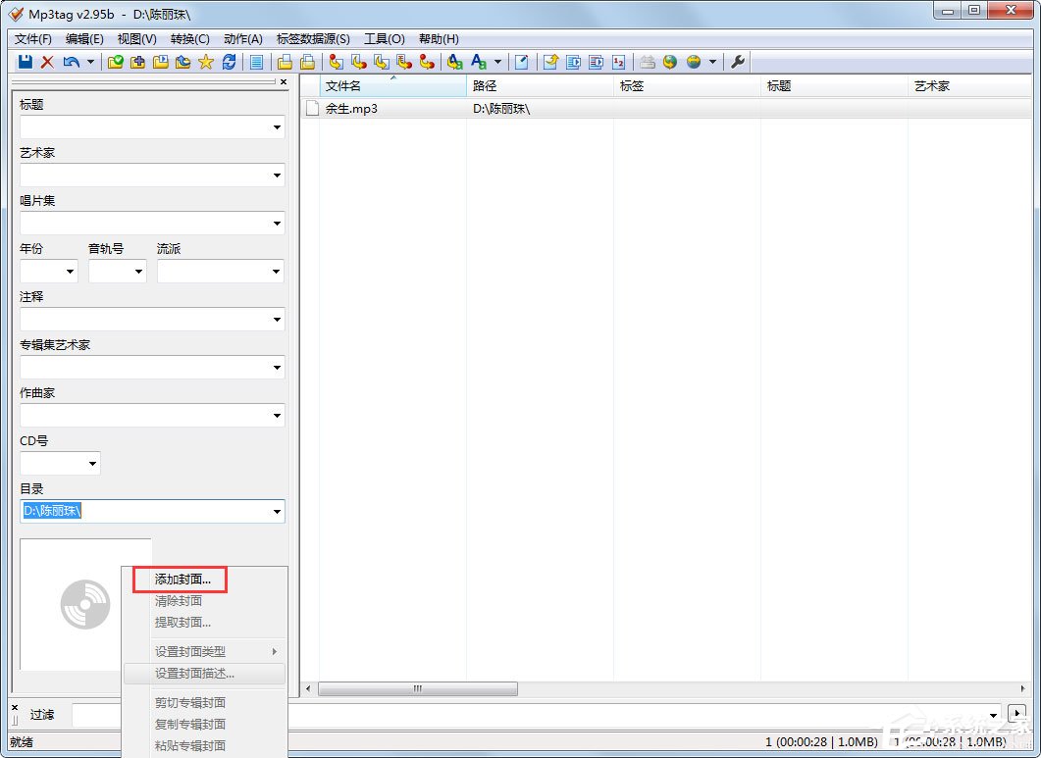
Task: Click the refresh icon in the toolbar
Action: (229, 62)
